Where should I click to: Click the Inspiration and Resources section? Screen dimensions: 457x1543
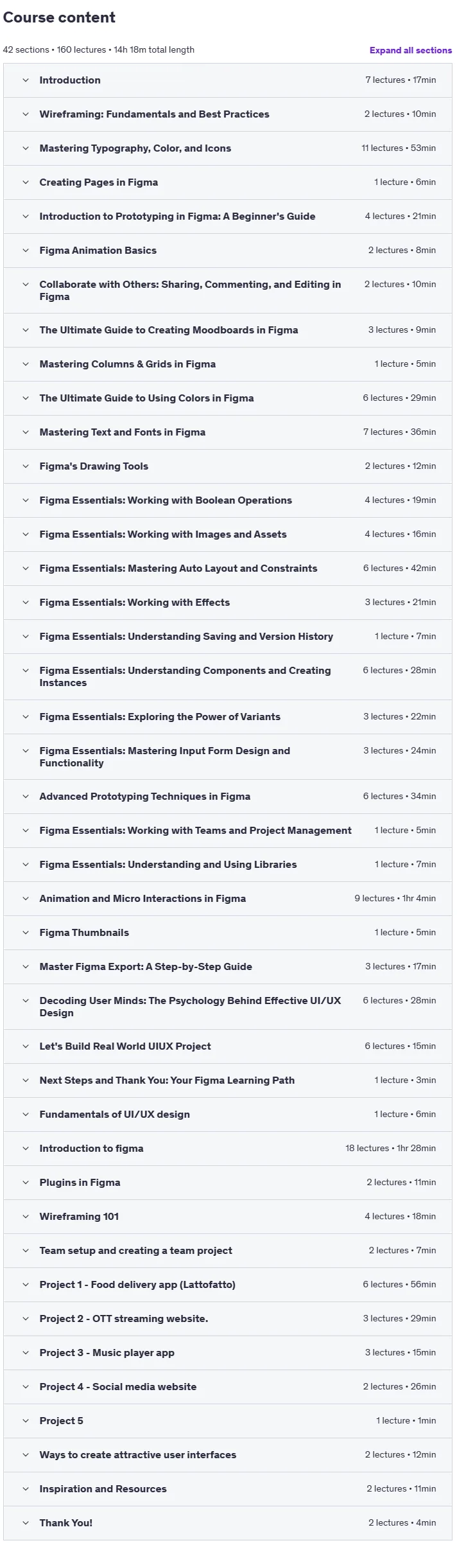pyautogui.click(x=228, y=1489)
